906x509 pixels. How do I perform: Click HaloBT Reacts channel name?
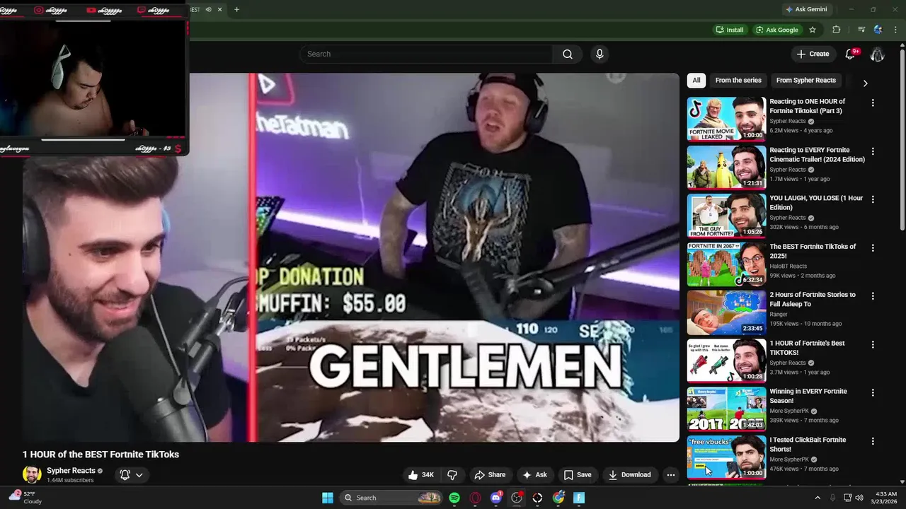point(789,267)
